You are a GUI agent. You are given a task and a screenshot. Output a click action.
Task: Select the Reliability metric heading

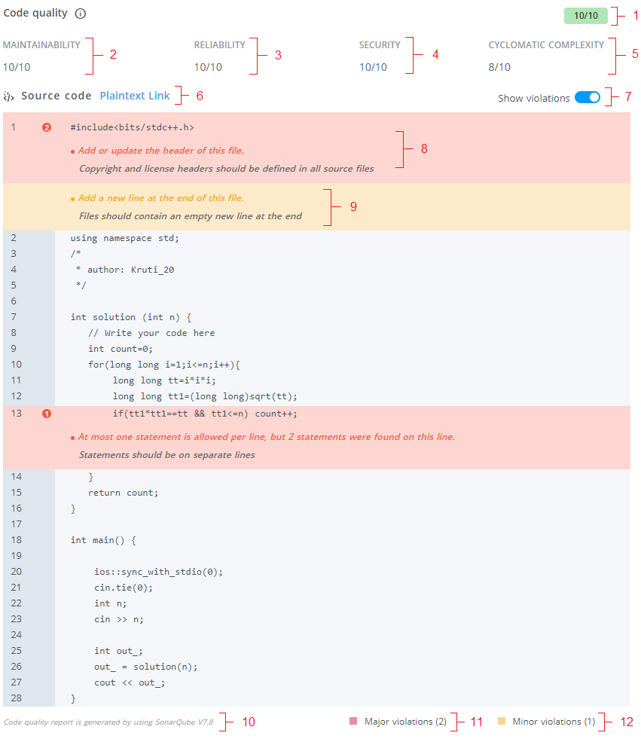[x=220, y=45]
